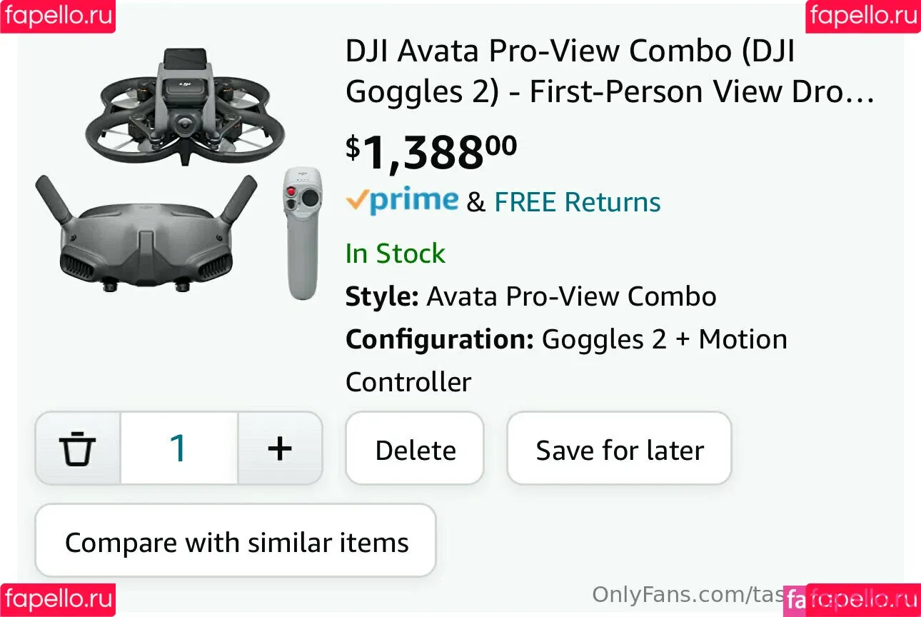Click the Style: Avata Pro-View Combo line
Viewport: 921px width, 617px height.
coord(530,296)
